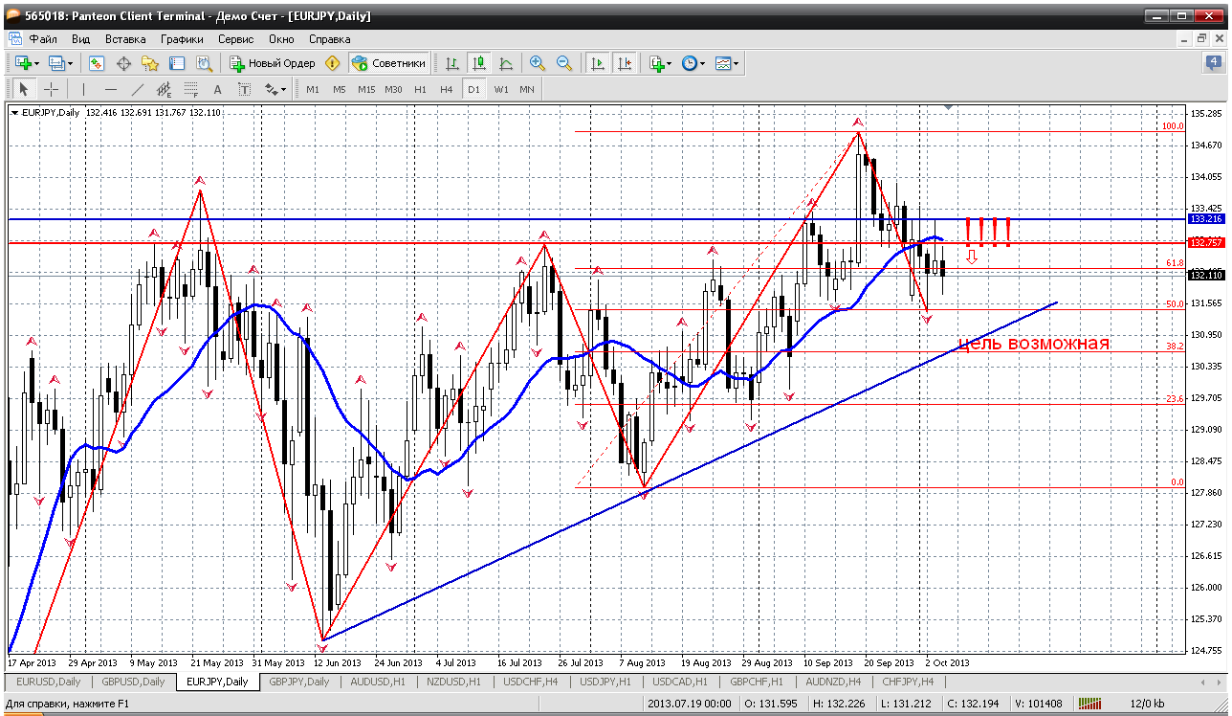Select the arrow cursor tool
Screen dimensions: 1232x716
(x=24, y=89)
